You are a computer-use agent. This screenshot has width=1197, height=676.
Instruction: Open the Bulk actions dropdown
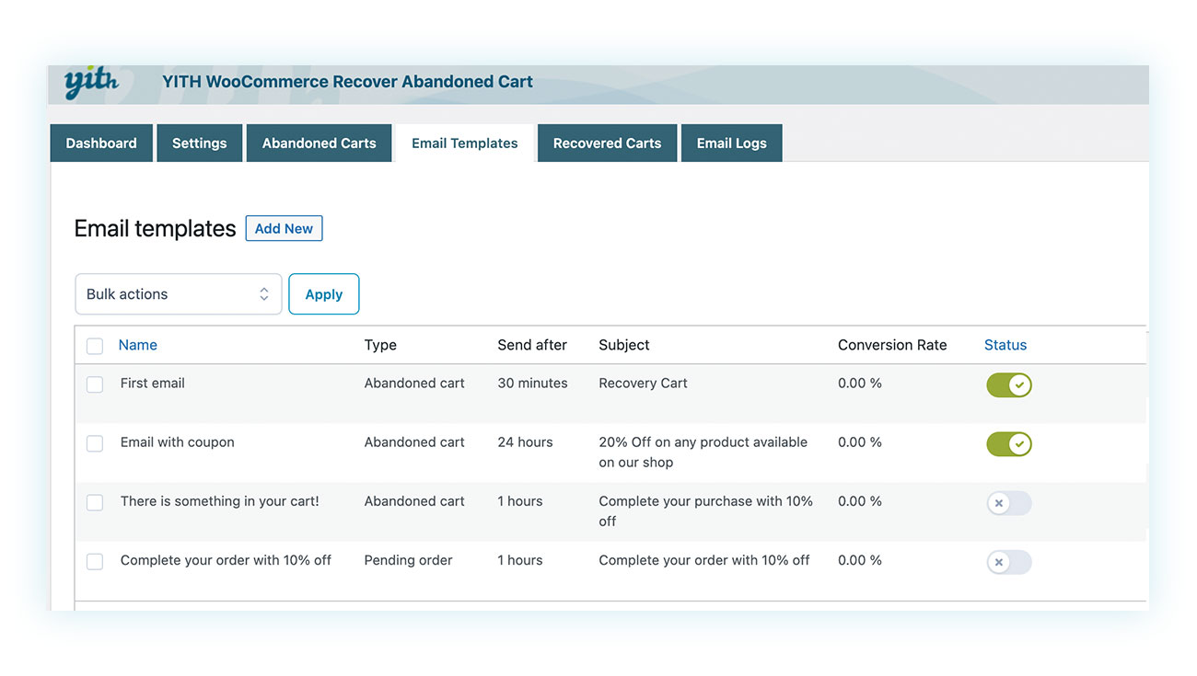click(179, 294)
